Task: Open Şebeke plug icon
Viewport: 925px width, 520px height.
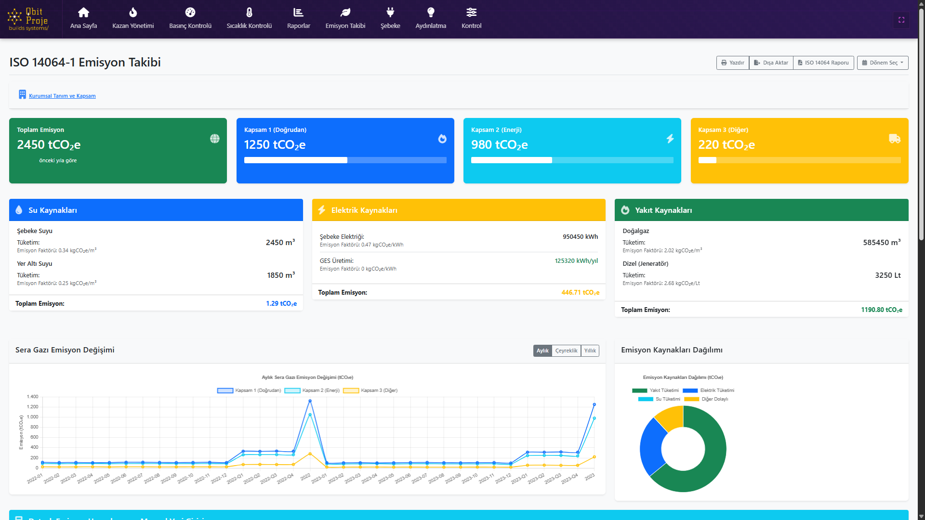Action: 390,13
